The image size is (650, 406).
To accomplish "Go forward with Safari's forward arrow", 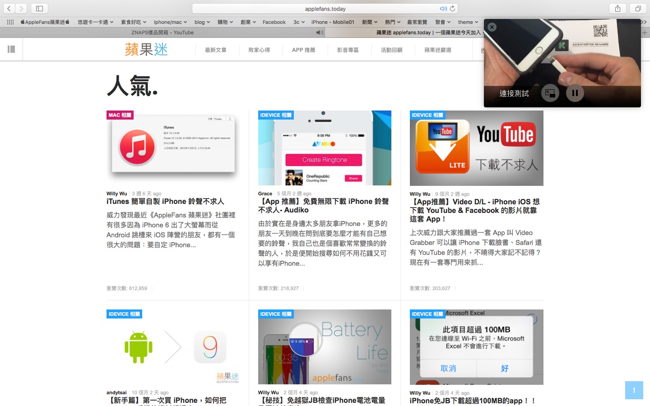I will (x=21, y=9).
